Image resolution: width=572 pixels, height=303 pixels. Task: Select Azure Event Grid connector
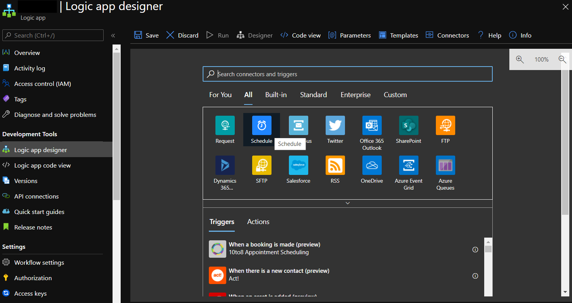(x=409, y=165)
